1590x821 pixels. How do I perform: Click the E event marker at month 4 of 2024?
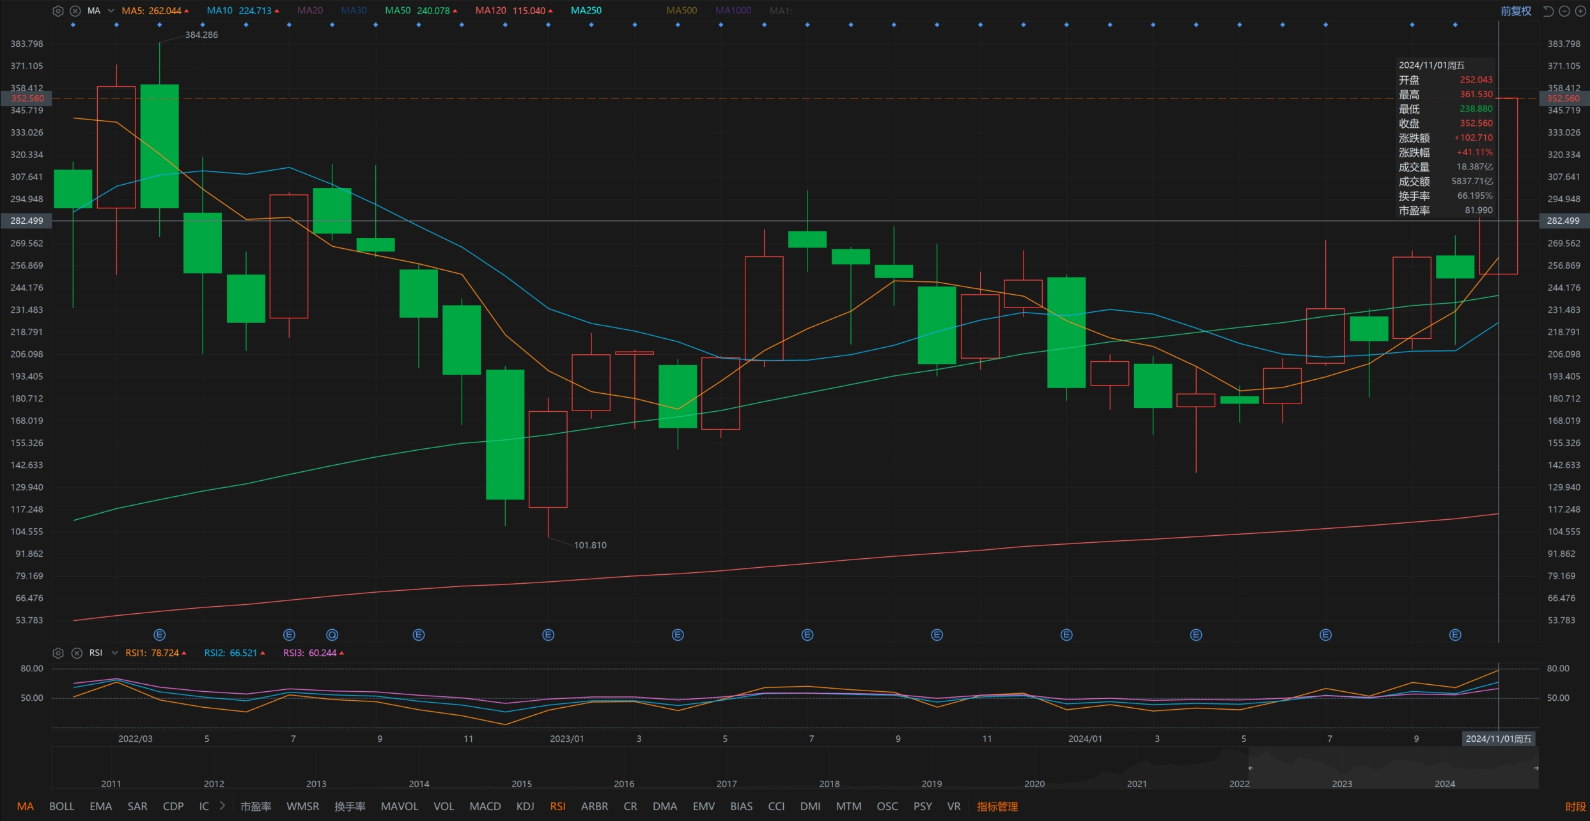(x=1196, y=635)
